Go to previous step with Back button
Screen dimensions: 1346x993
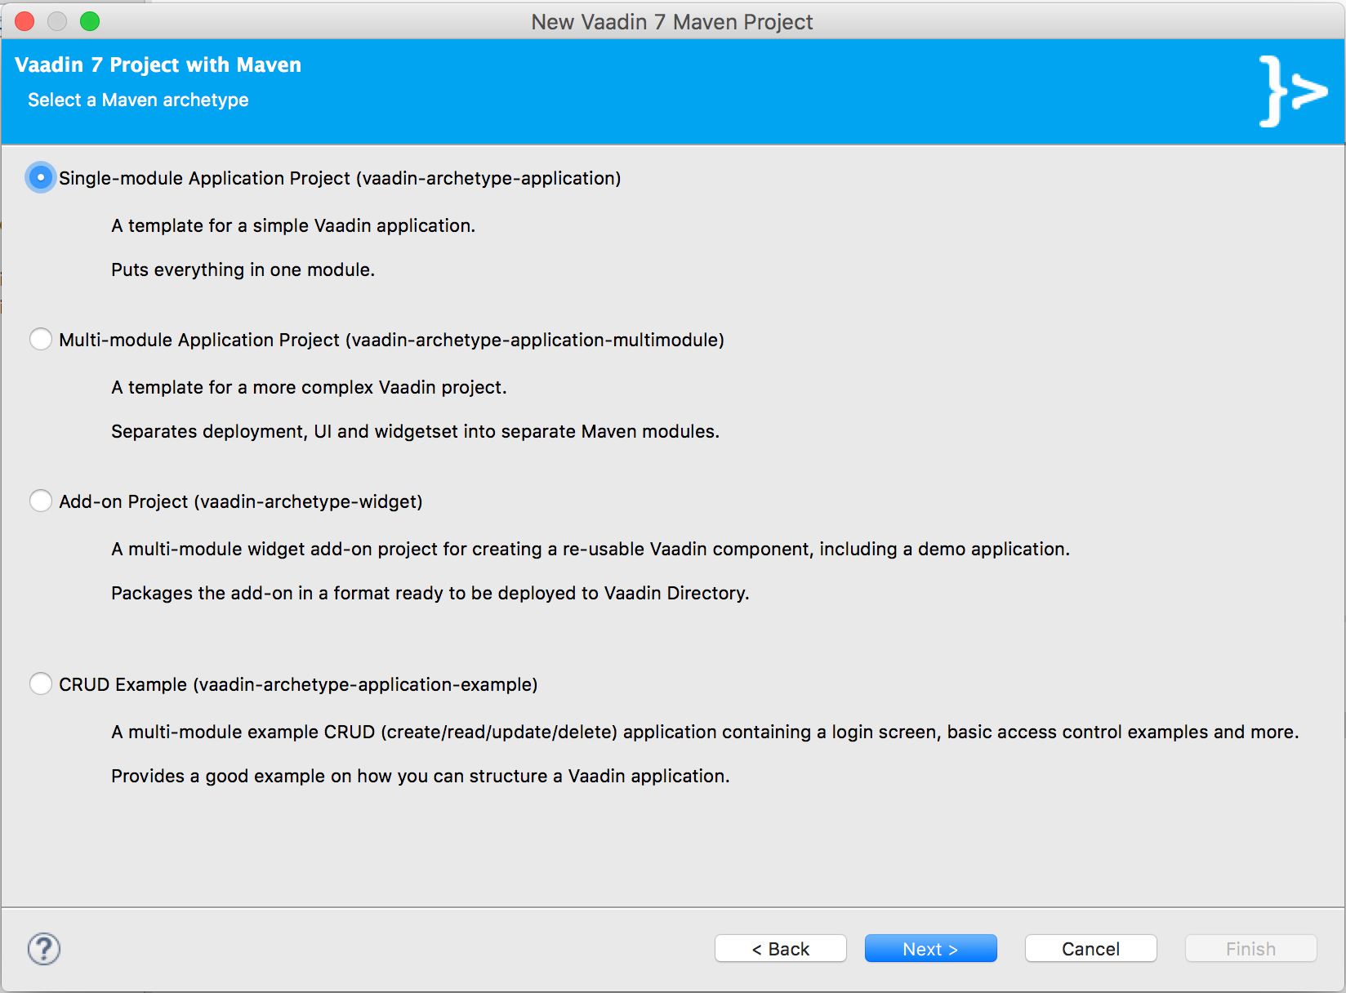pos(781,949)
